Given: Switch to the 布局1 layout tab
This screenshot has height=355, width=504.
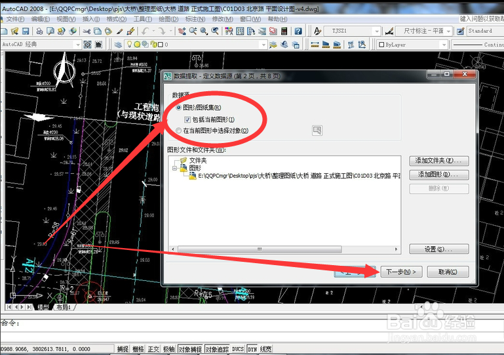Looking at the screenshot, I should point(64,307).
